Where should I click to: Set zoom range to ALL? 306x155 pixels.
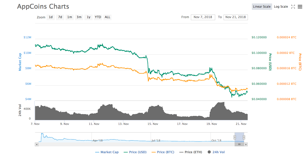[x=107, y=17]
